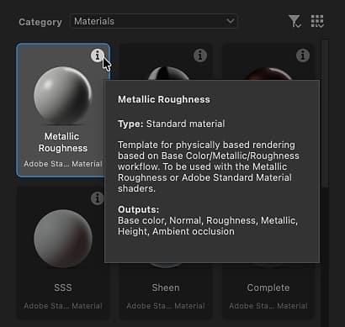
Task: Select the SSS material sphere thumbnail
Action: (63, 239)
